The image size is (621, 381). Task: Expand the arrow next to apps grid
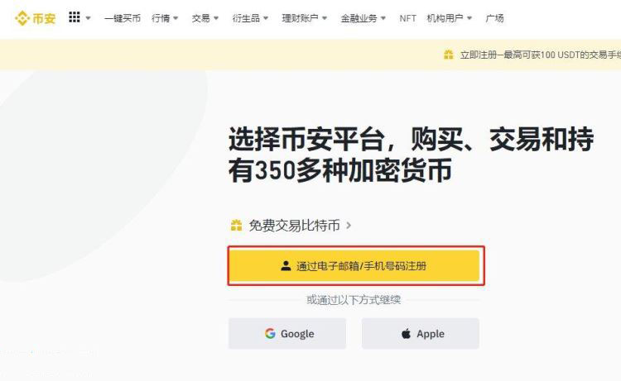(89, 18)
